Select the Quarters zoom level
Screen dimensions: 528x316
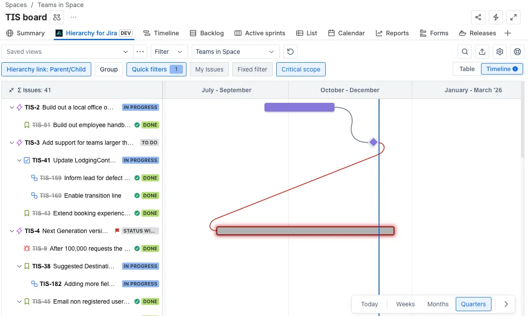pyautogui.click(x=473, y=304)
